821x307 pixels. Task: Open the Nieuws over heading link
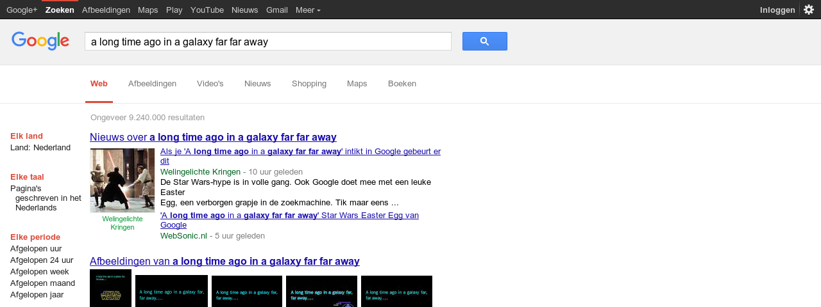click(213, 138)
